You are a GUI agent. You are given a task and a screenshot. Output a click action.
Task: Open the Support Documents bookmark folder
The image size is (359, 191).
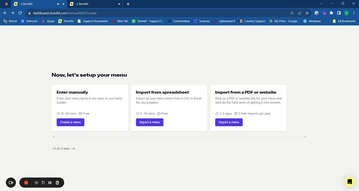point(92,21)
